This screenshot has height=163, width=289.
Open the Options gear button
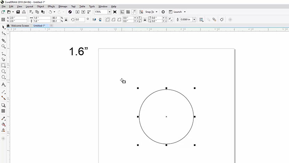pos(163,12)
